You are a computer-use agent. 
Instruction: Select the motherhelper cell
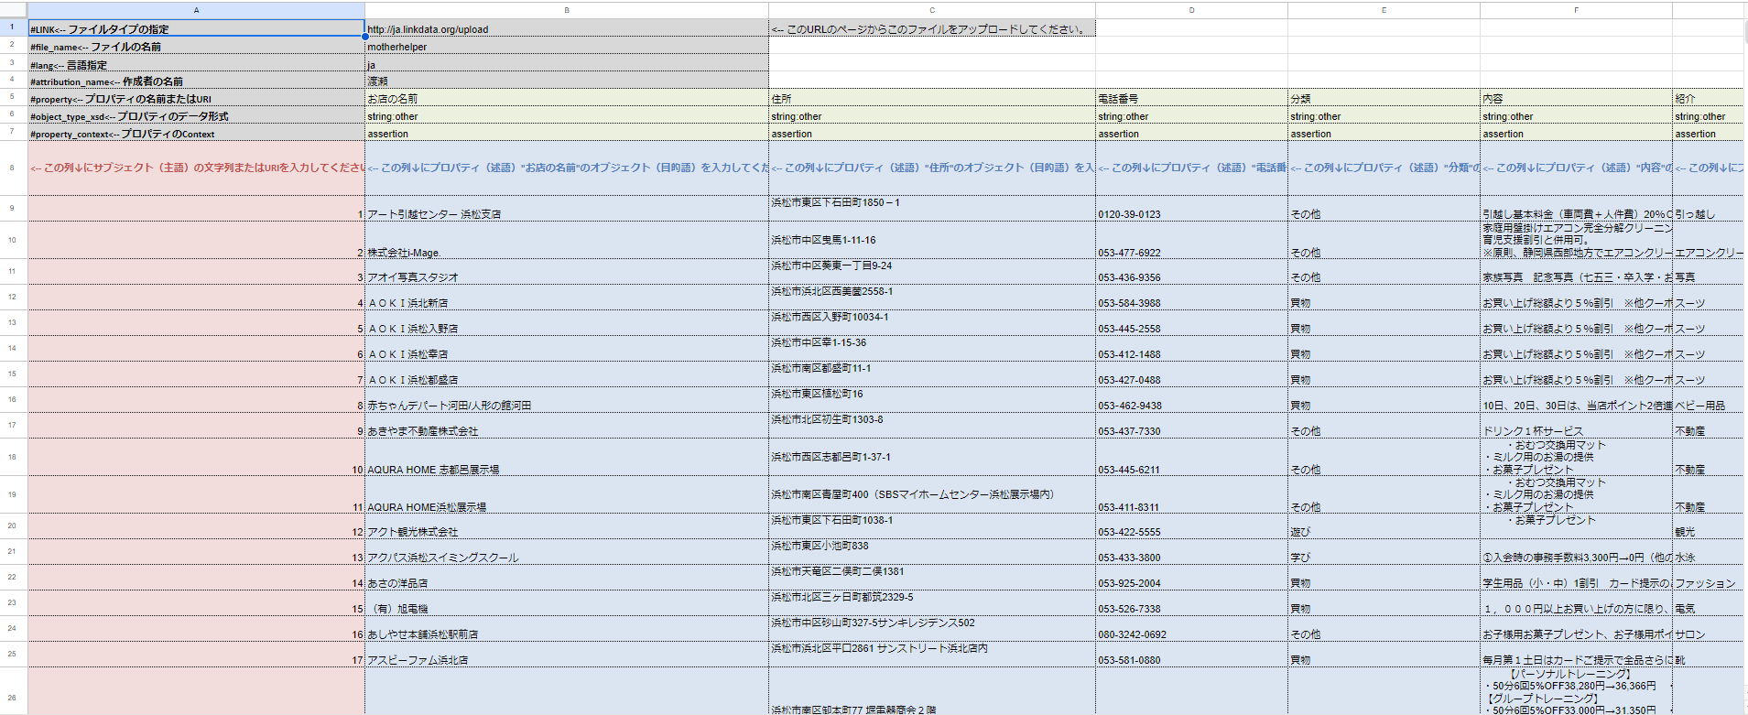click(567, 46)
